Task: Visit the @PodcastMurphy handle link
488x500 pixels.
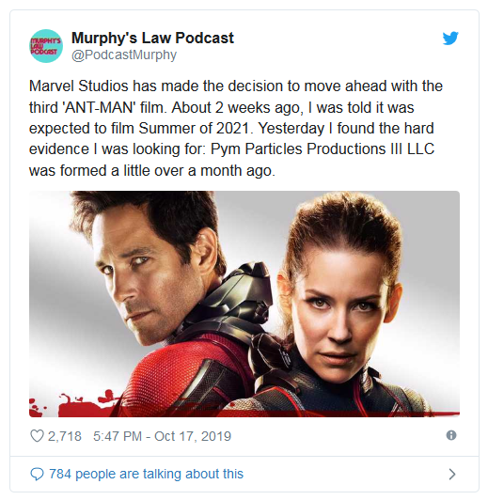Action: 124,55
